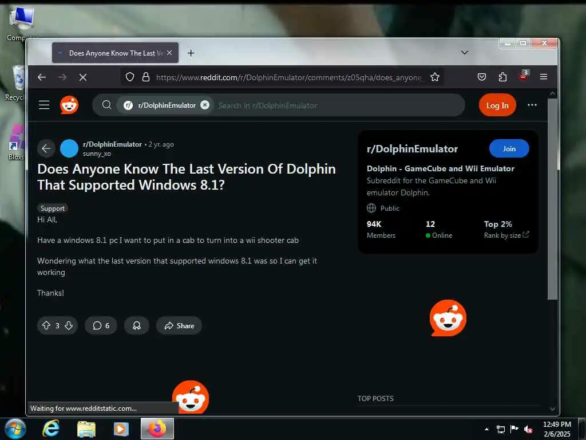Click the firefox address bar URL
The width and height of the screenshot is (586, 440).
[288, 77]
